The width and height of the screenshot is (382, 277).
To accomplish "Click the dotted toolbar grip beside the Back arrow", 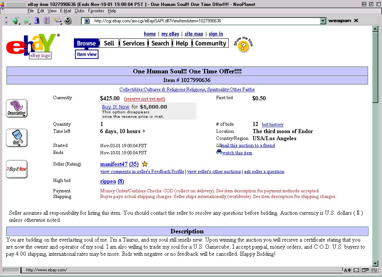I will [x=6, y=21].
